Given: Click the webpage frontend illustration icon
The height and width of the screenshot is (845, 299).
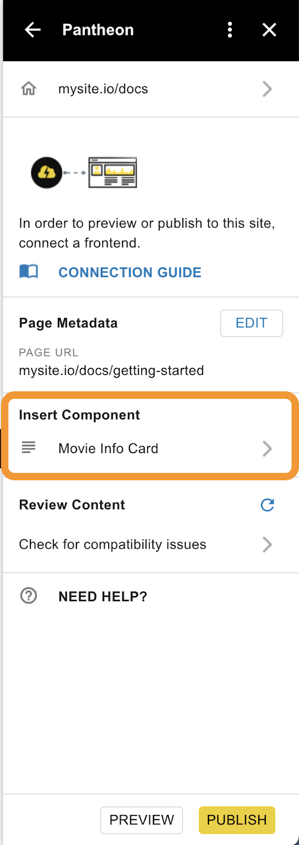Looking at the screenshot, I should 113,173.
